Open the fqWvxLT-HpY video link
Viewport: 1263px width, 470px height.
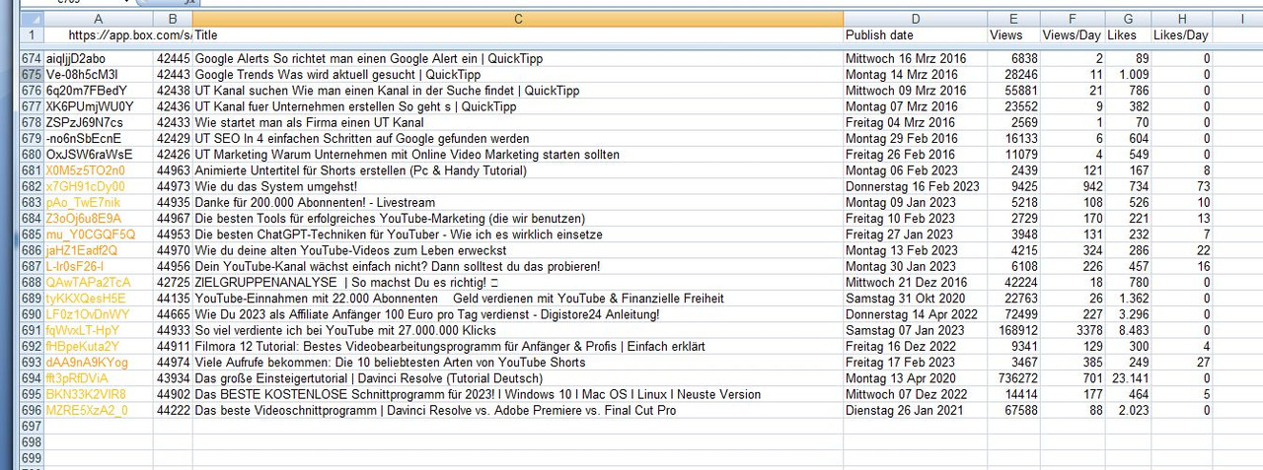point(82,330)
